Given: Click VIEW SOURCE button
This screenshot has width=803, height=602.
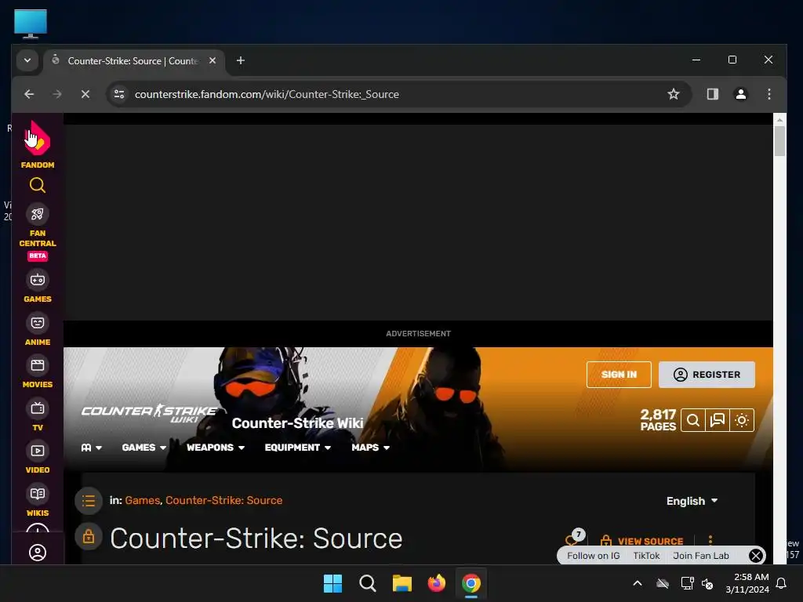Looking at the screenshot, I should point(641,541).
